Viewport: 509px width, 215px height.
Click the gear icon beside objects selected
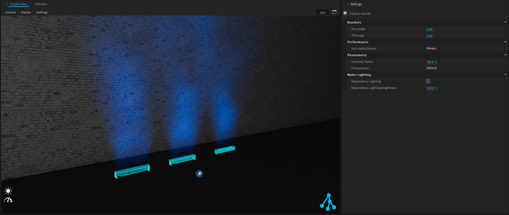(345, 13)
